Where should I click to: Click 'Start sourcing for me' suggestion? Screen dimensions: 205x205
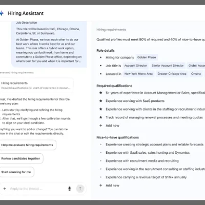[16, 172]
